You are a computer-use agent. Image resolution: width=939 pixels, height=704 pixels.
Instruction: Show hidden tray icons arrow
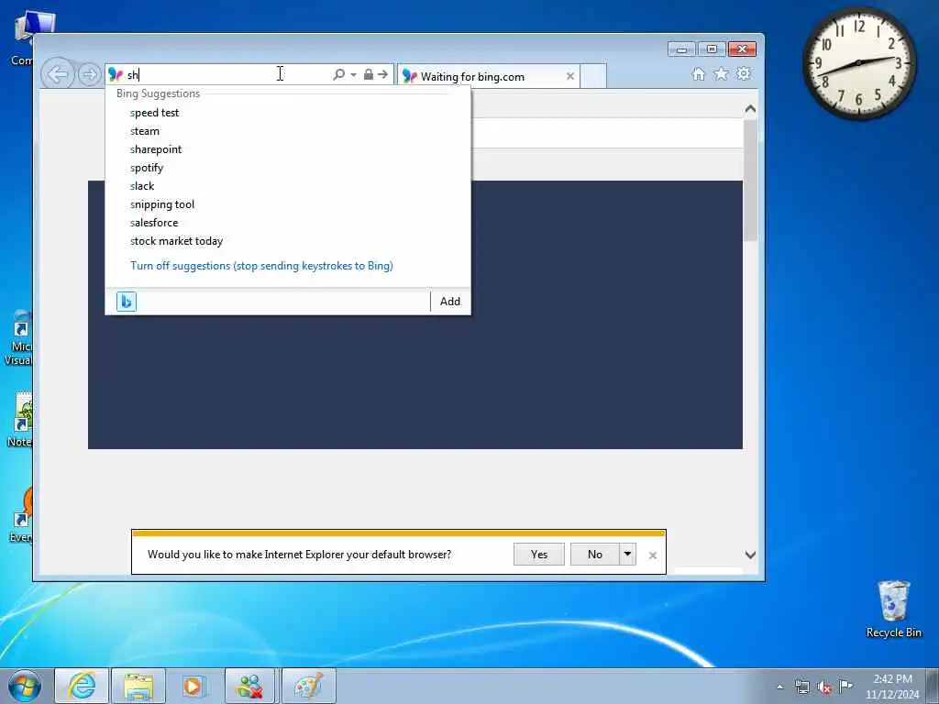click(779, 687)
